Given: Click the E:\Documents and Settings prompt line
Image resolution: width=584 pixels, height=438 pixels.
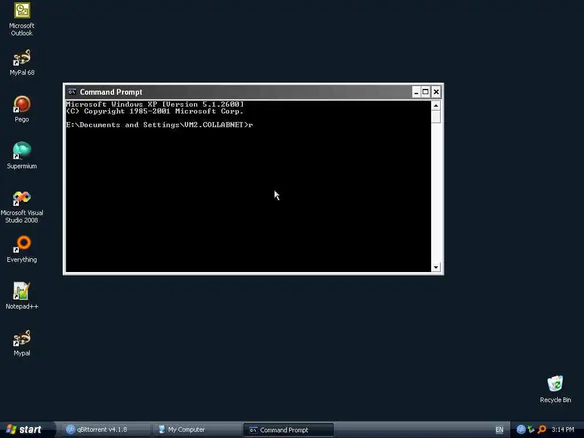Looking at the screenshot, I should (160, 125).
